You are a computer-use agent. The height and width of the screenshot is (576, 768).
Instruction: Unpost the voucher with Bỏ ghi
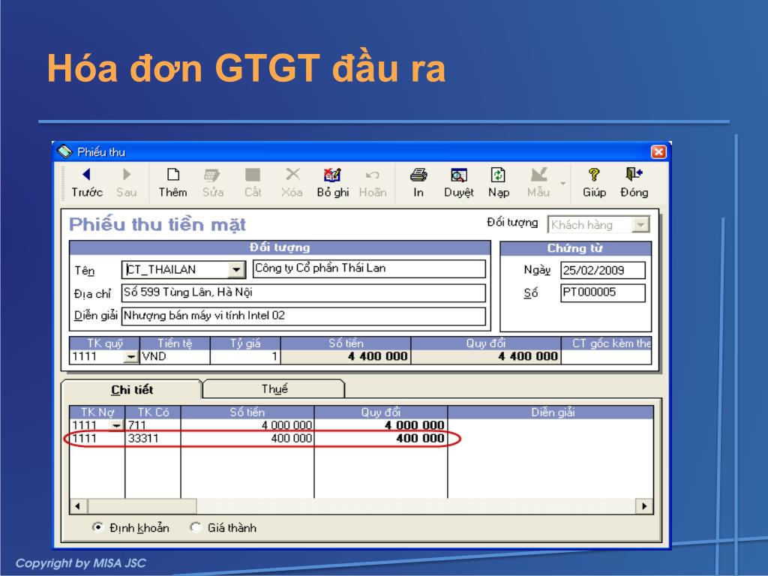332,182
